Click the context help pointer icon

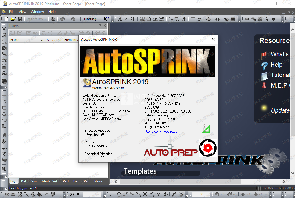point(107,19)
